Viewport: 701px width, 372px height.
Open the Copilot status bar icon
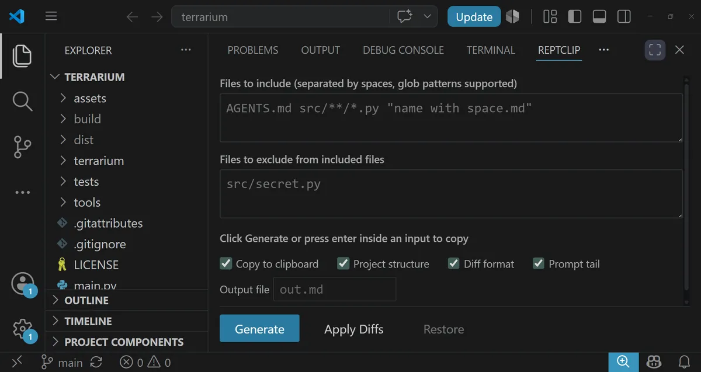tap(654, 362)
